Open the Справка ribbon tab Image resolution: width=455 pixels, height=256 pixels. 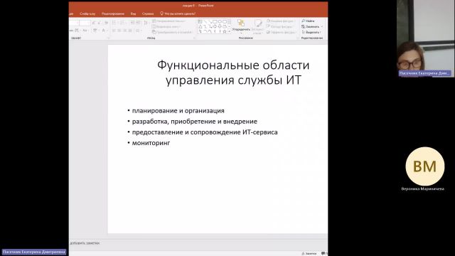tap(148, 14)
